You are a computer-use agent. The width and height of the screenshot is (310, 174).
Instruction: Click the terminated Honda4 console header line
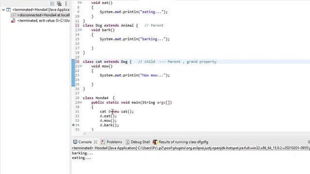point(190,148)
